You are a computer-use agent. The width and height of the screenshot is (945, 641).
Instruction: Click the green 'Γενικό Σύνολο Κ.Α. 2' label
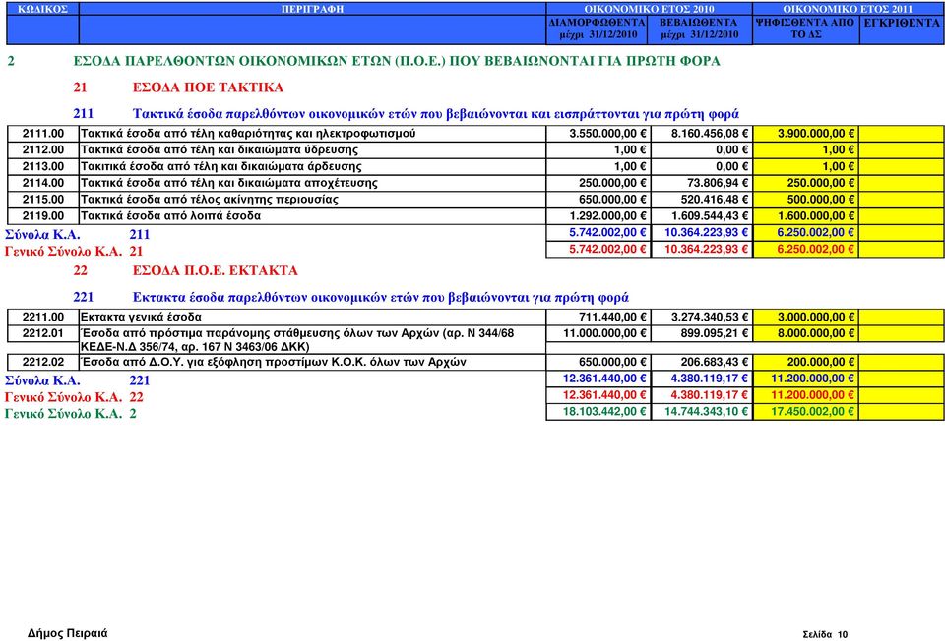(71, 414)
